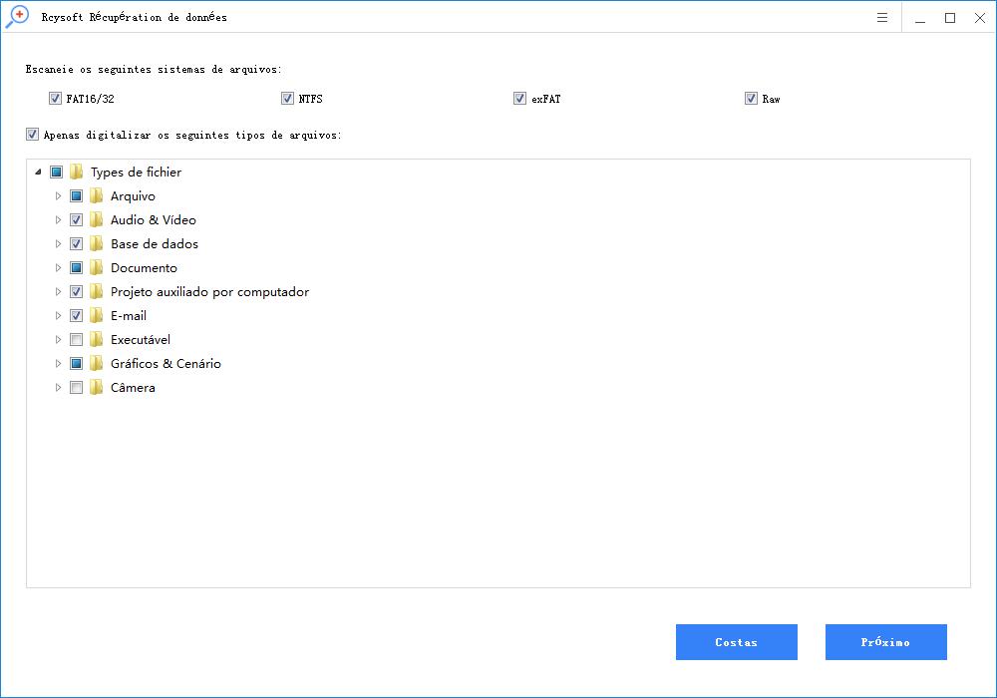Select the Arquivo tree label

133,196
